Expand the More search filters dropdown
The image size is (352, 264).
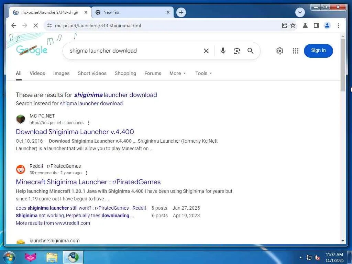178,73
